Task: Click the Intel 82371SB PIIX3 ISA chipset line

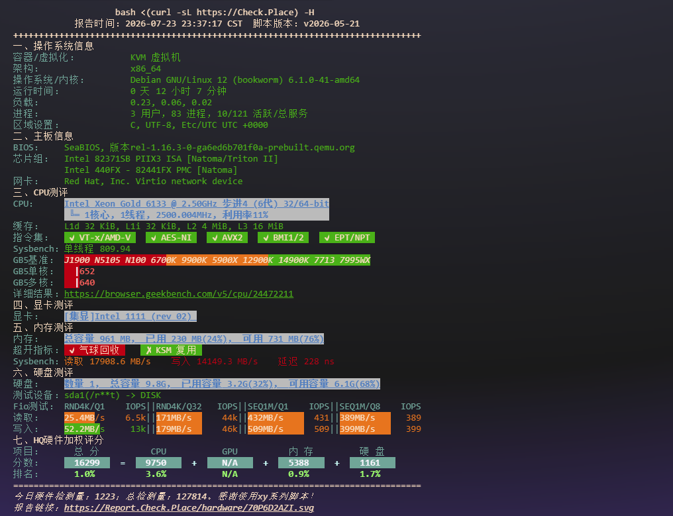Action: (171, 159)
